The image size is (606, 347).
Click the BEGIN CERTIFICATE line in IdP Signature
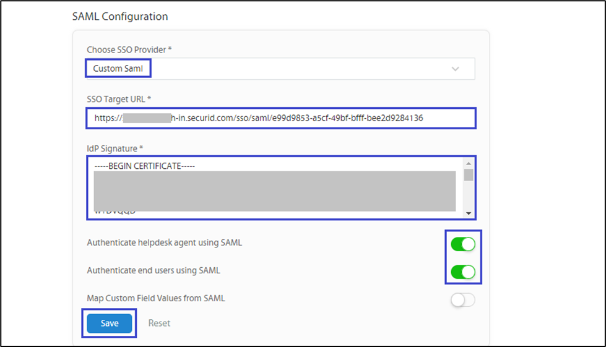pyautogui.click(x=145, y=166)
